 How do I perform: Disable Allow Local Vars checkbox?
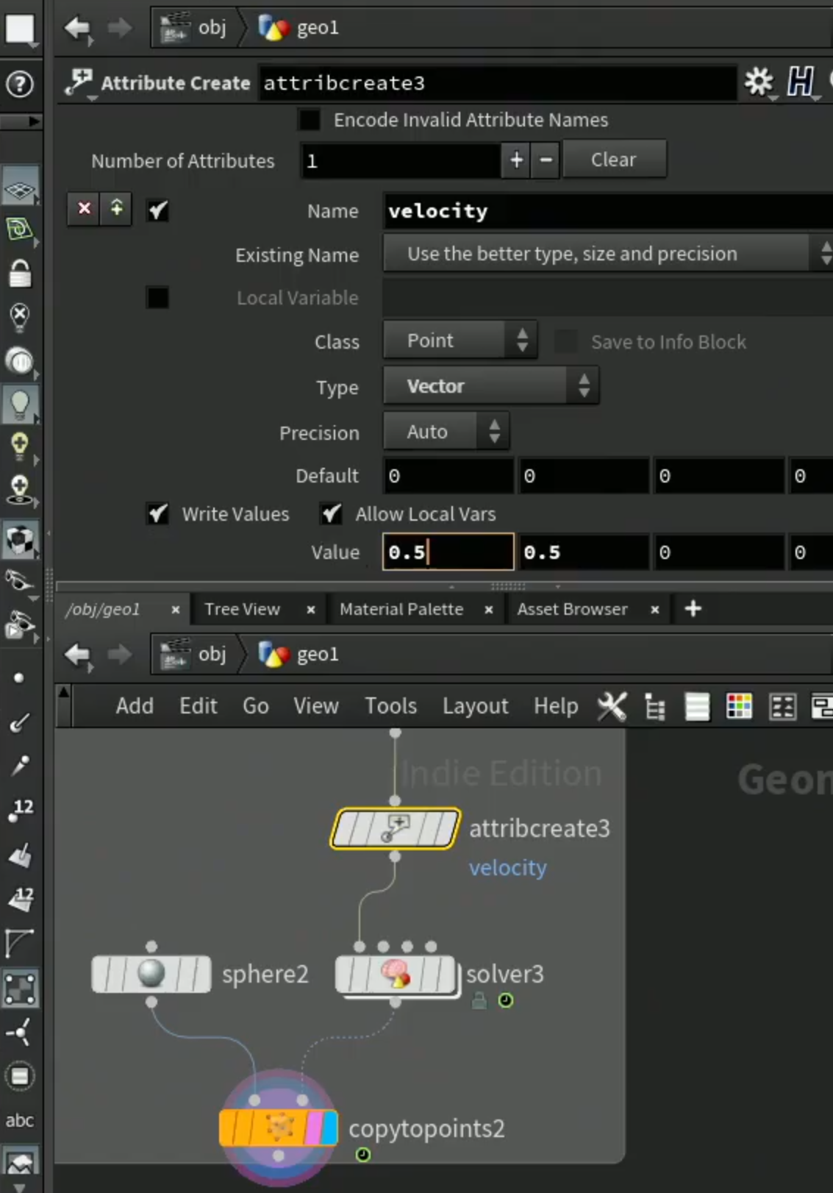point(332,513)
